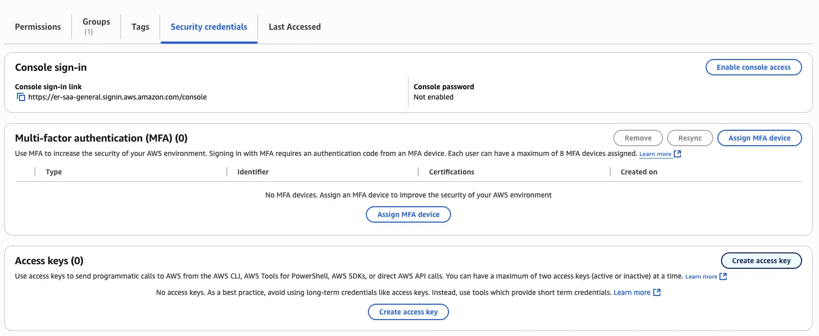Screen dimensions: 819x336
Task: Click external link icon beside MFA Learn more
Action: click(677, 154)
